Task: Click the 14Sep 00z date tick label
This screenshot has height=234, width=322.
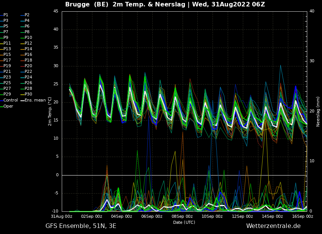Action: point(272,216)
